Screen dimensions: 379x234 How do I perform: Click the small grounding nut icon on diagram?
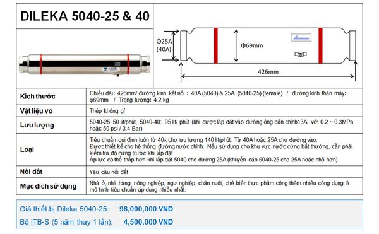(x=301, y=54)
